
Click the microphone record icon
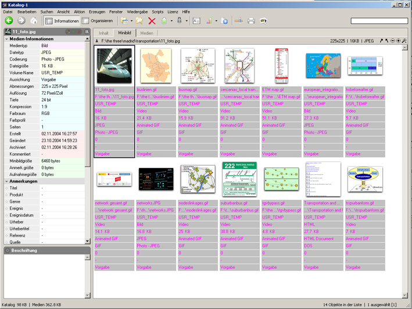pos(180,21)
